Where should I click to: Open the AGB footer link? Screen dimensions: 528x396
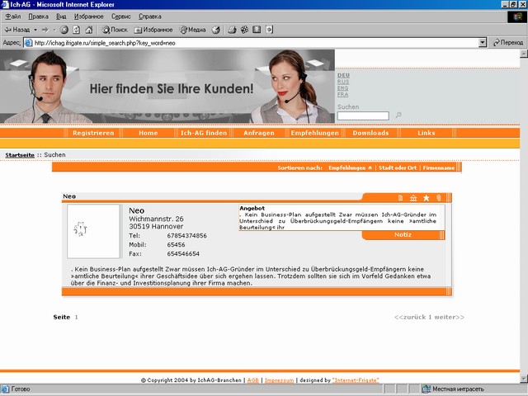click(x=253, y=380)
